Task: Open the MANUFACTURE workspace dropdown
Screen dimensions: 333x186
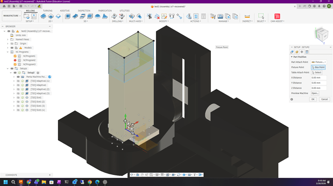Action: click(x=12, y=16)
